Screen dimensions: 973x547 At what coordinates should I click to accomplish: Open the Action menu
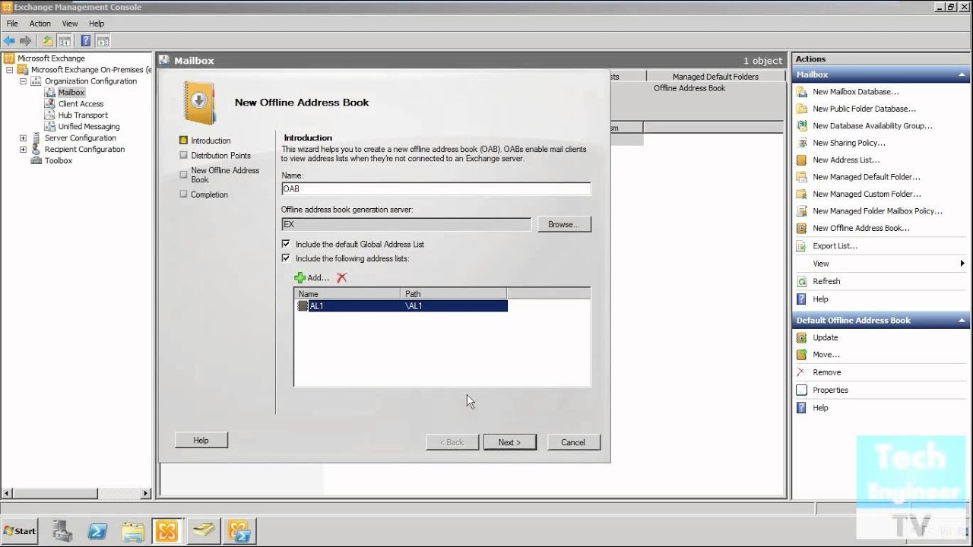(40, 24)
